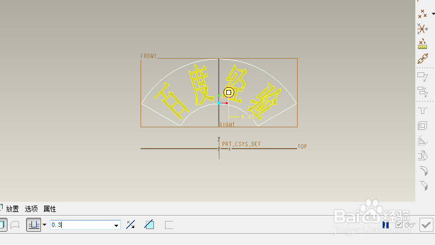Accept the feature with the green checkmark
Image resolution: width=435 pixels, height=245 pixels.
(426, 224)
